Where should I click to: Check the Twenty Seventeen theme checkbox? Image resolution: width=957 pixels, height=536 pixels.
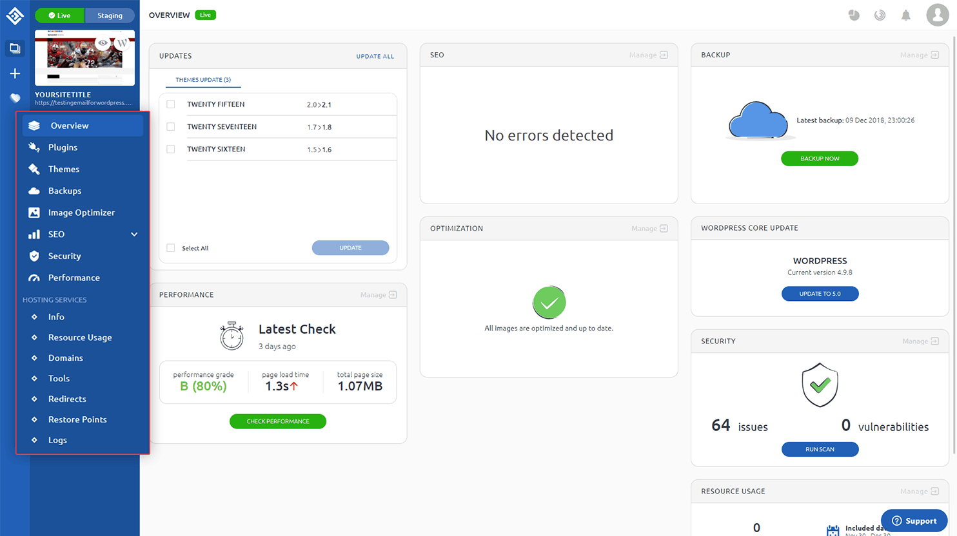tap(171, 127)
